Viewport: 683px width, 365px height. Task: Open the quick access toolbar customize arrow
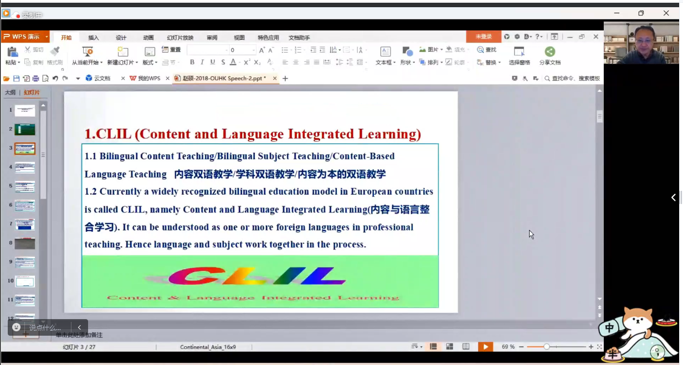[78, 79]
